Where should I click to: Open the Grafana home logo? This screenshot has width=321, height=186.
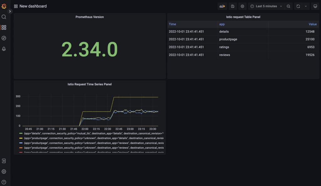4,6
